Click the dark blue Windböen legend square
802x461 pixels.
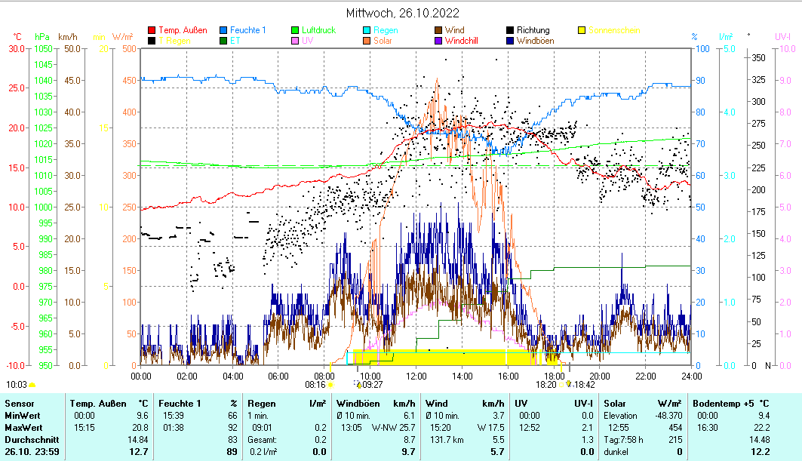tap(510, 41)
